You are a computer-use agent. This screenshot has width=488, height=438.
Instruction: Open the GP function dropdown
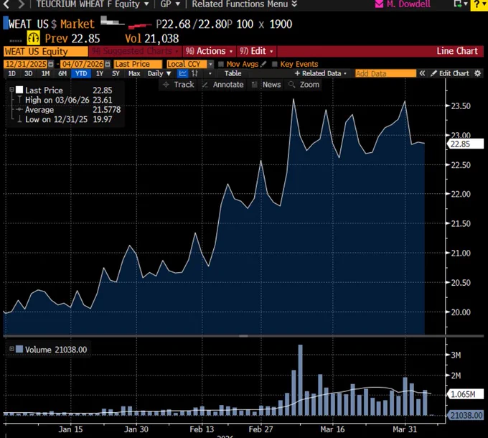170,4
